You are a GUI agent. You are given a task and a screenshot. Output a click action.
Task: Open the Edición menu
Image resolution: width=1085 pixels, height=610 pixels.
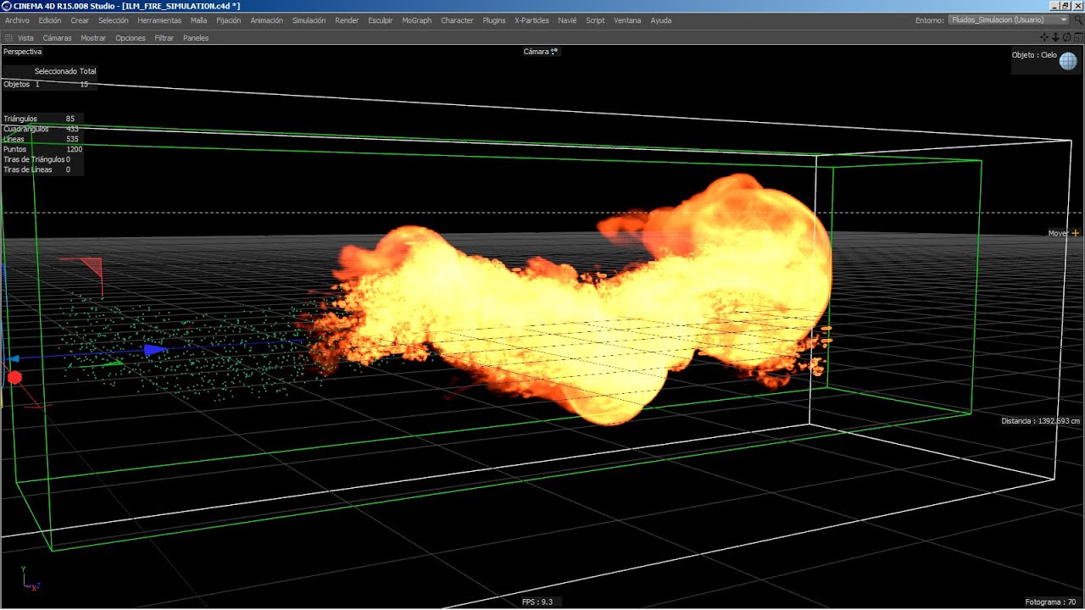(50, 20)
